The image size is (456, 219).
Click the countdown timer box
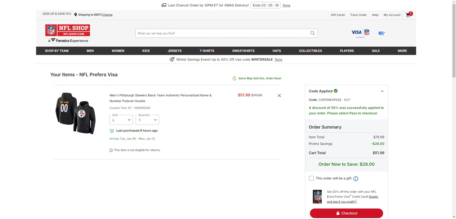point(265,5)
